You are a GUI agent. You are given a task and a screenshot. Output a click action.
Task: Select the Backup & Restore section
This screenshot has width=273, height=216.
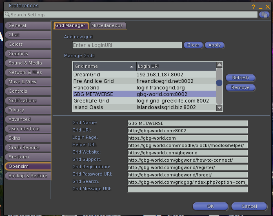click(27, 176)
